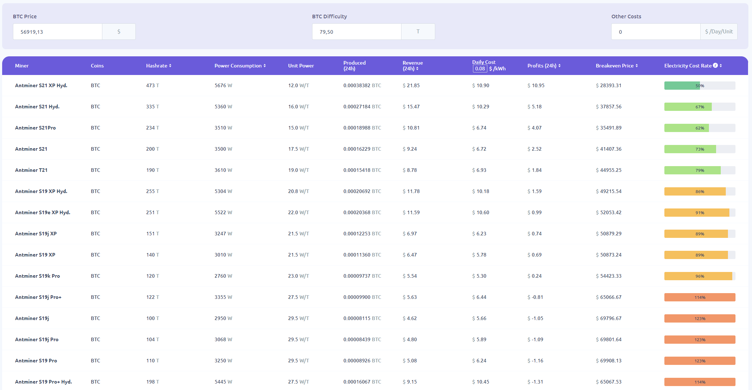Screen dimensions: 752x390
Task: Click the 123% bar in Antminer S19j row
Action: (700, 318)
